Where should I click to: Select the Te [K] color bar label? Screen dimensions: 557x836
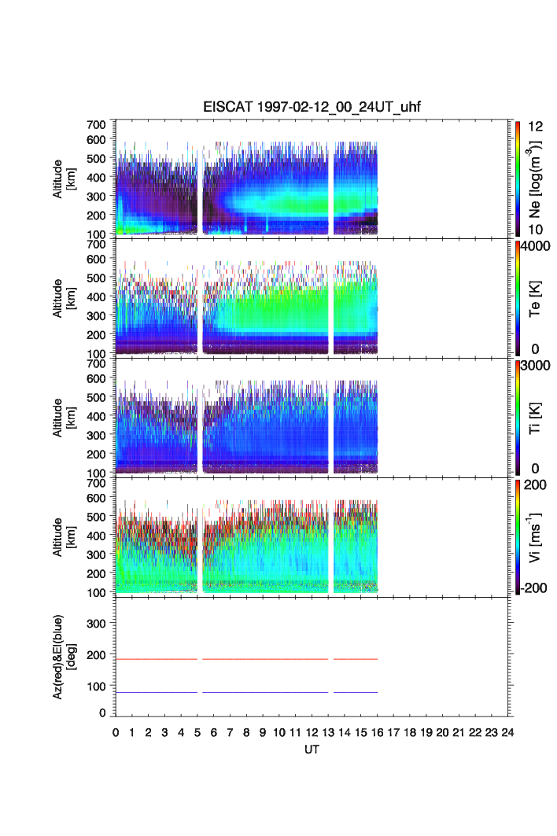(535, 299)
